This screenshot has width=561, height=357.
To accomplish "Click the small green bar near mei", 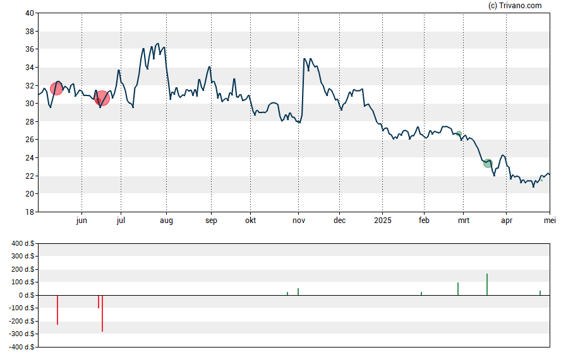I will point(540,293).
